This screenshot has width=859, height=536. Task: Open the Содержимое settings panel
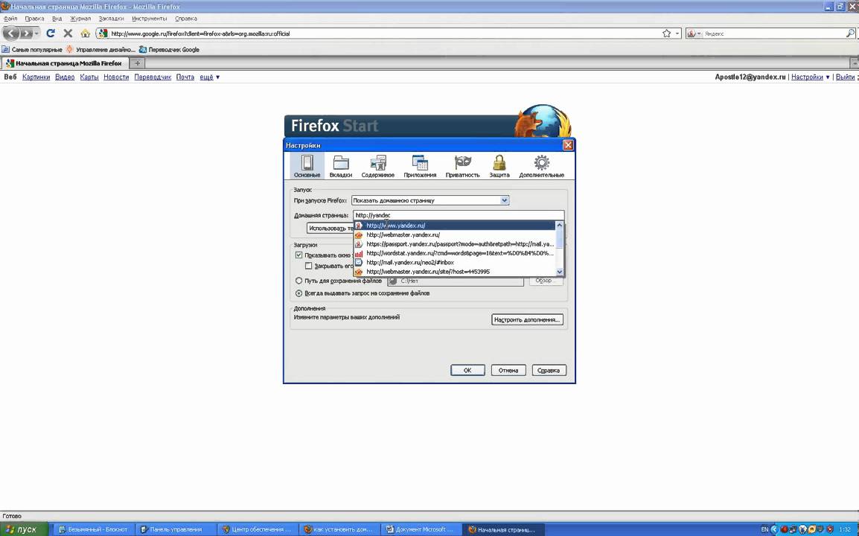(x=378, y=165)
